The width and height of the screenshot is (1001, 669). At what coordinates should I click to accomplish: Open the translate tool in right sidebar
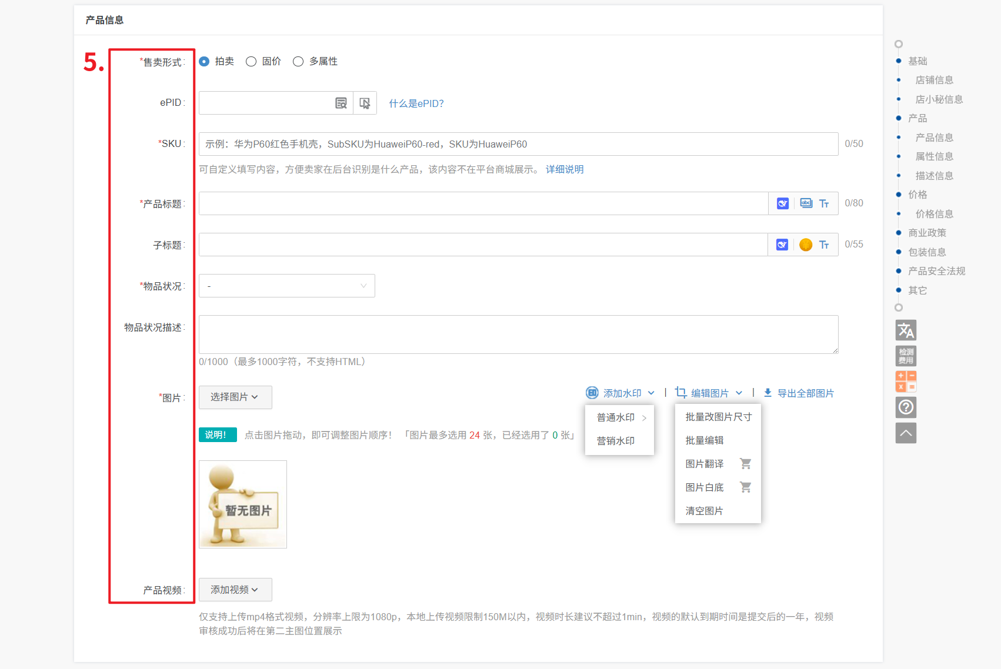[x=906, y=330]
